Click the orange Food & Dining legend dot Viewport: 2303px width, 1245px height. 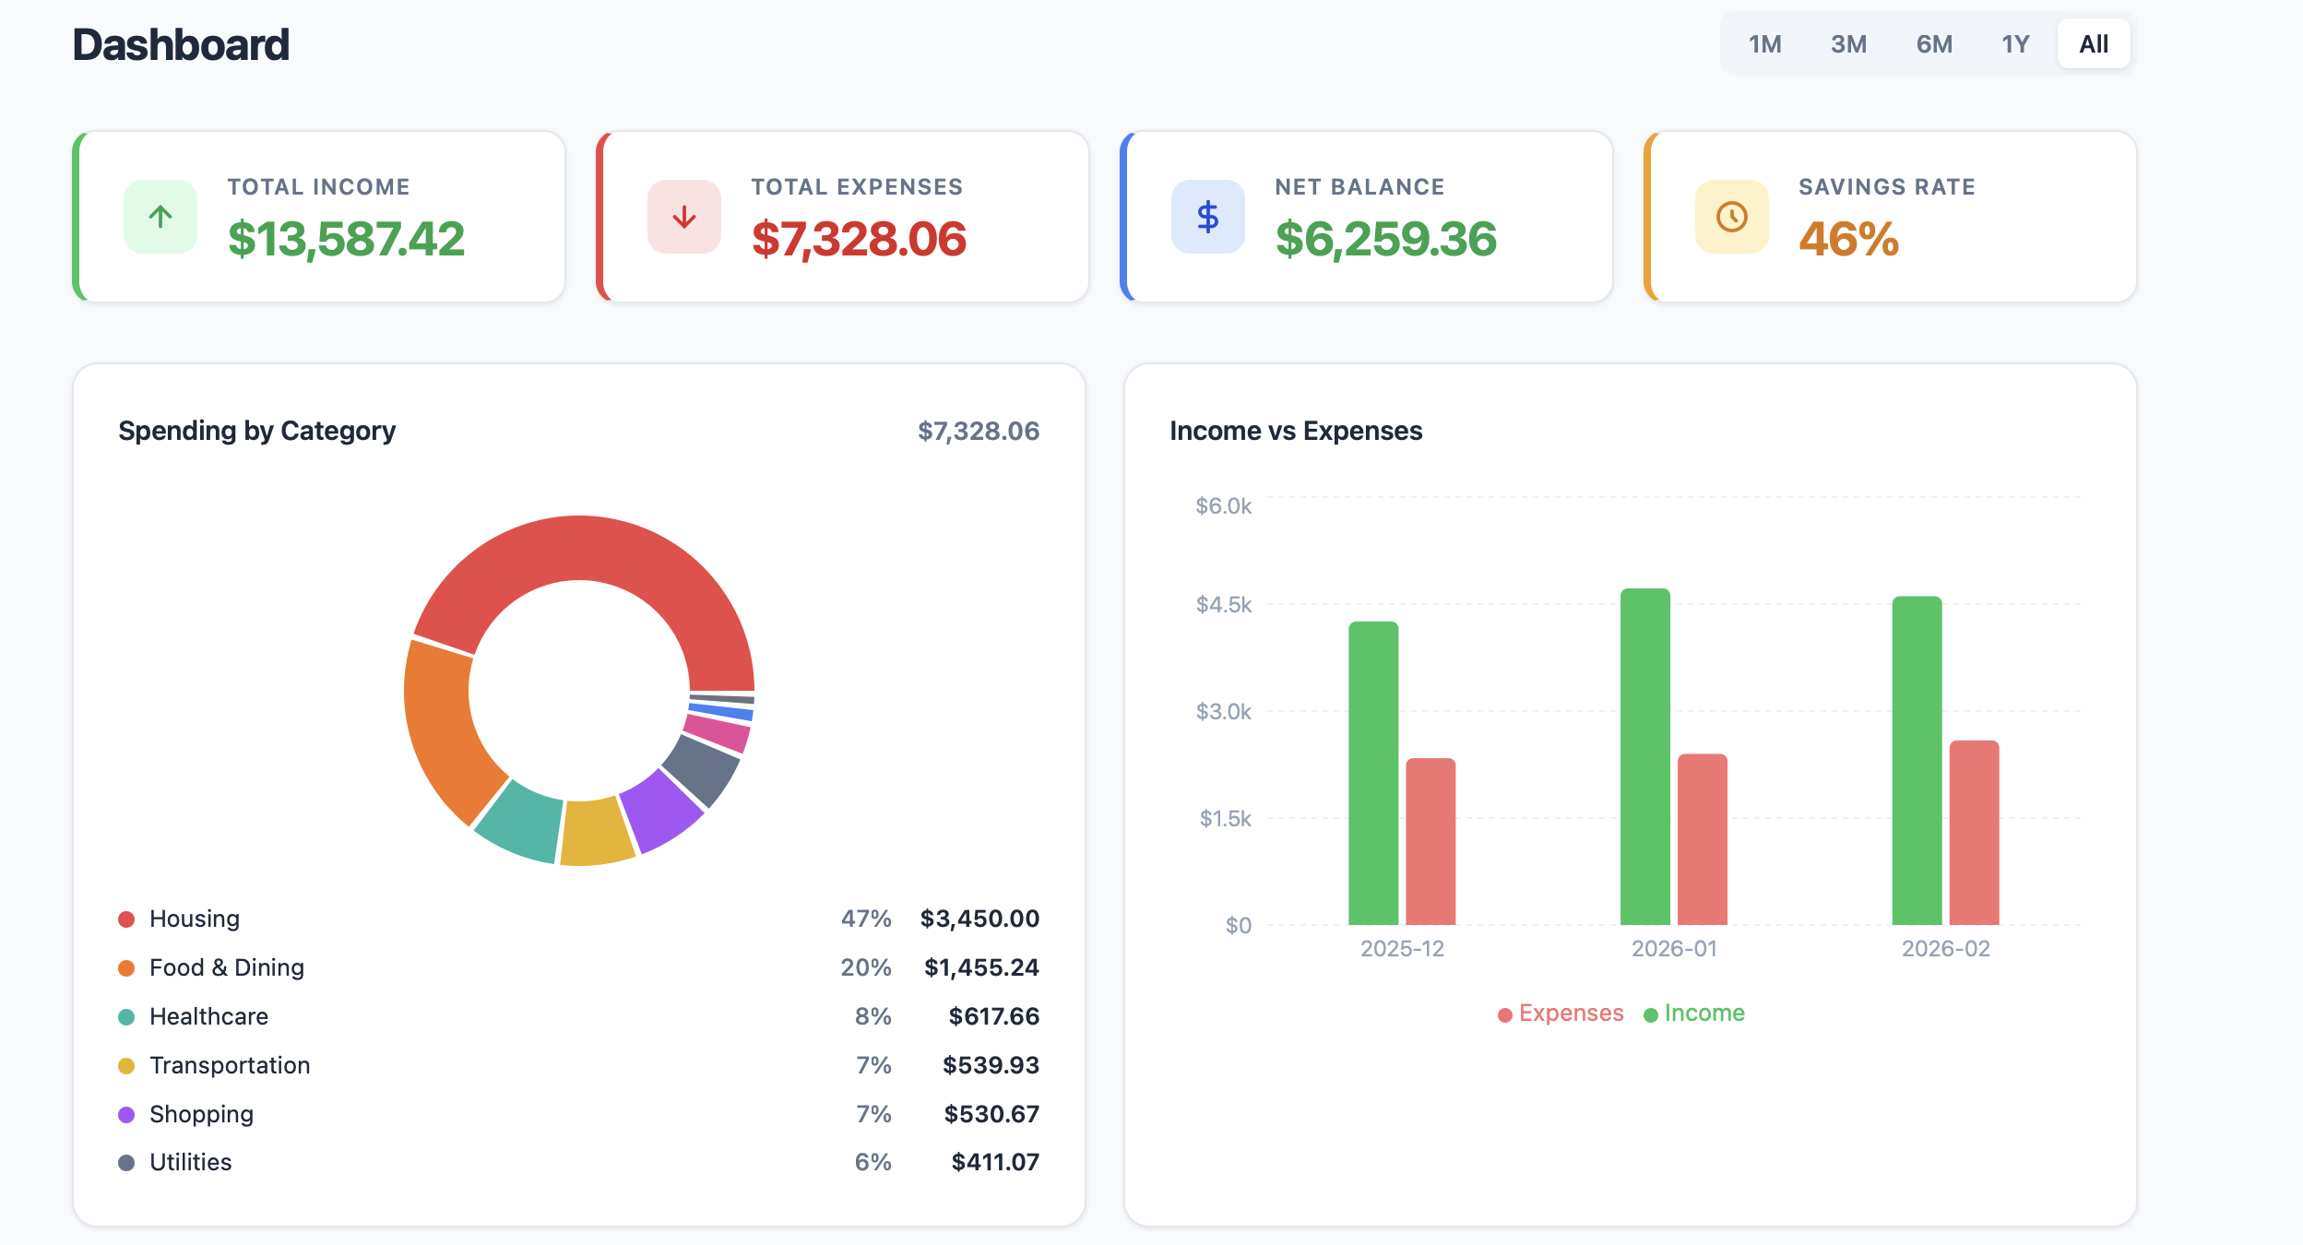coord(126,968)
